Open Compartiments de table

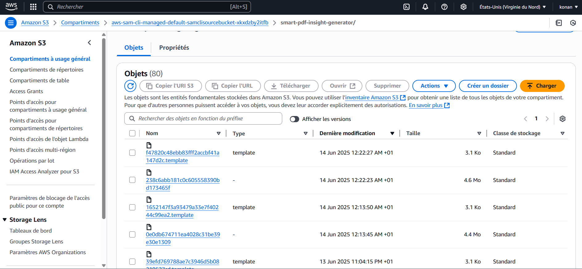pyautogui.click(x=39, y=81)
